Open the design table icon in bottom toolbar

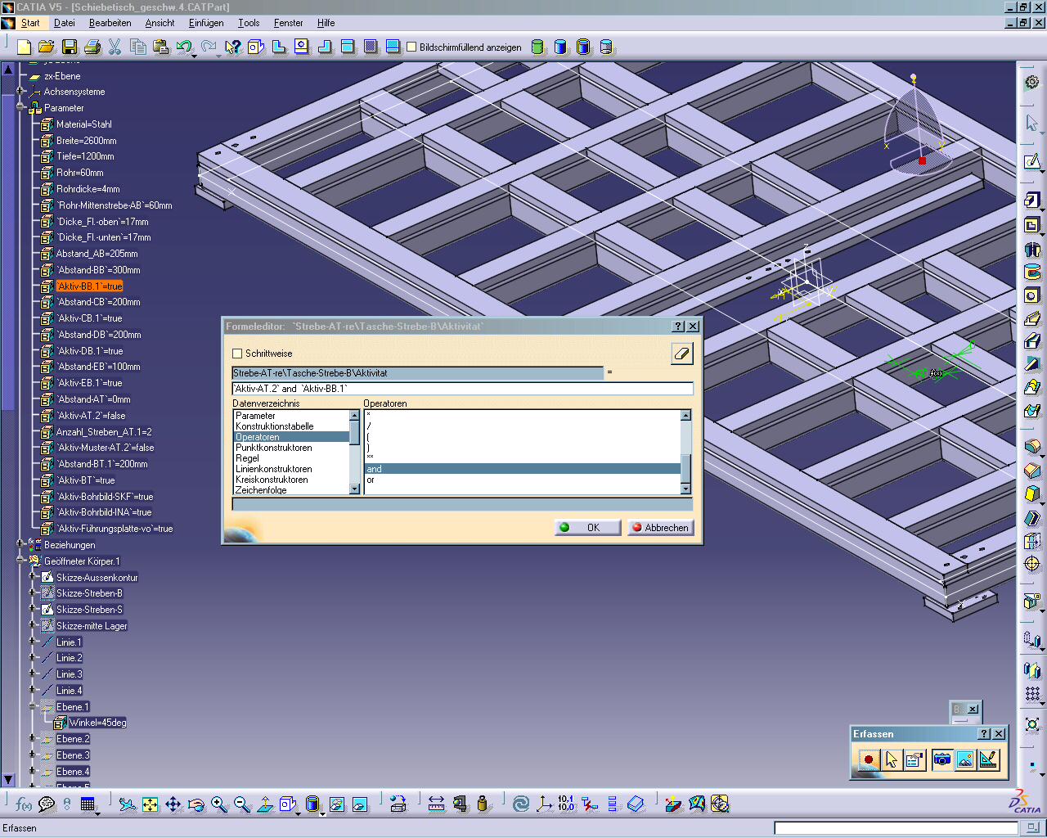pos(88,804)
